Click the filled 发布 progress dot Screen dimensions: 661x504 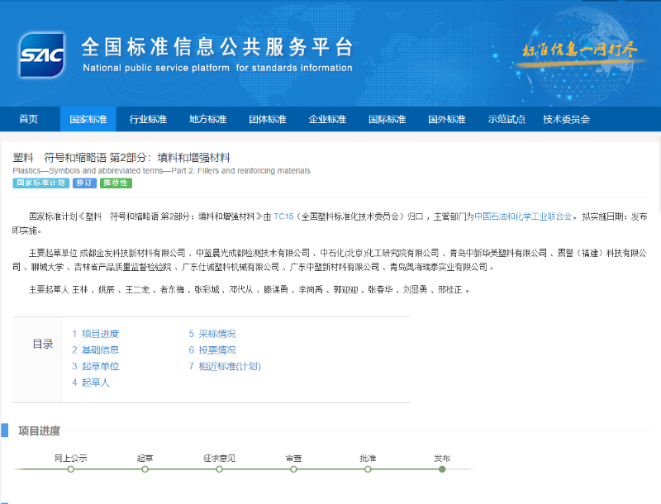(x=443, y=468)
